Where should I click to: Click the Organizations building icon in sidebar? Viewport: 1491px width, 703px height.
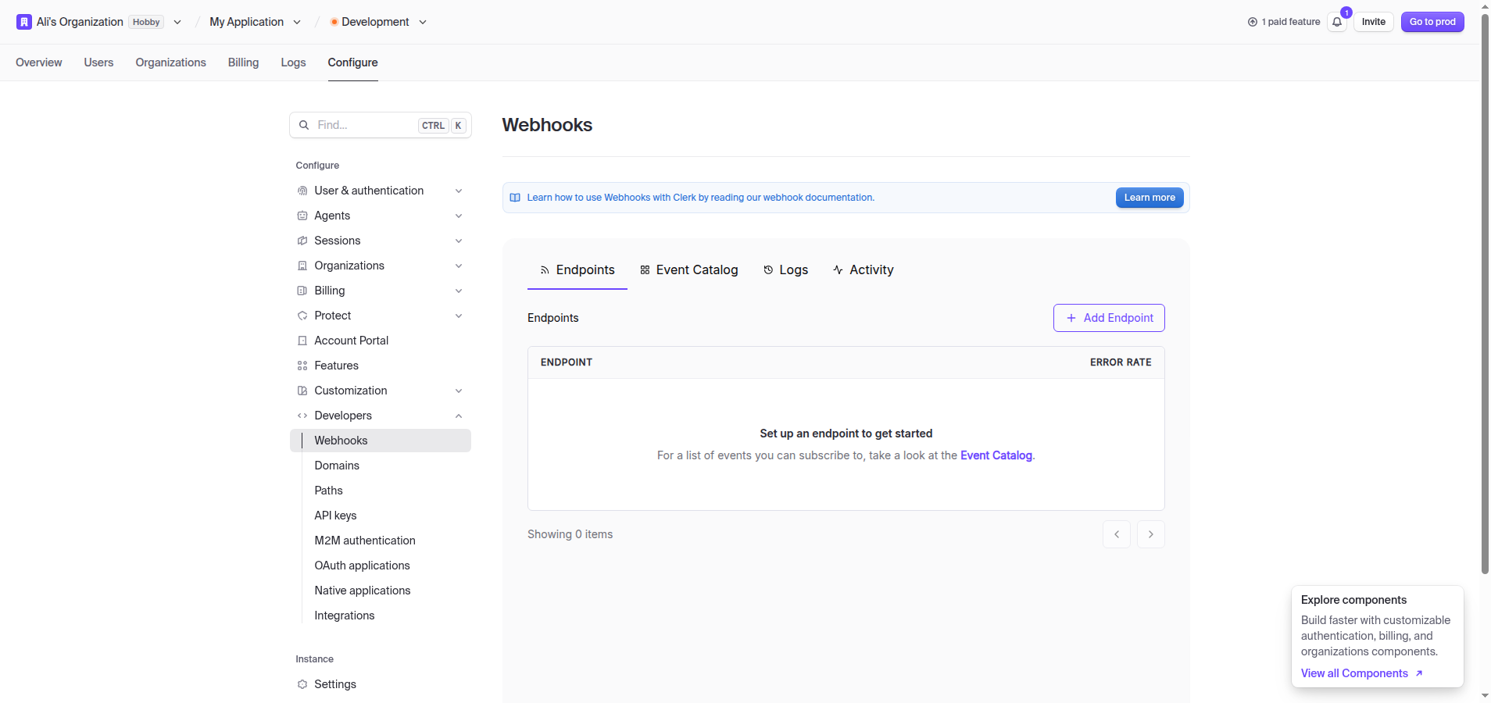tap(302, 266)
